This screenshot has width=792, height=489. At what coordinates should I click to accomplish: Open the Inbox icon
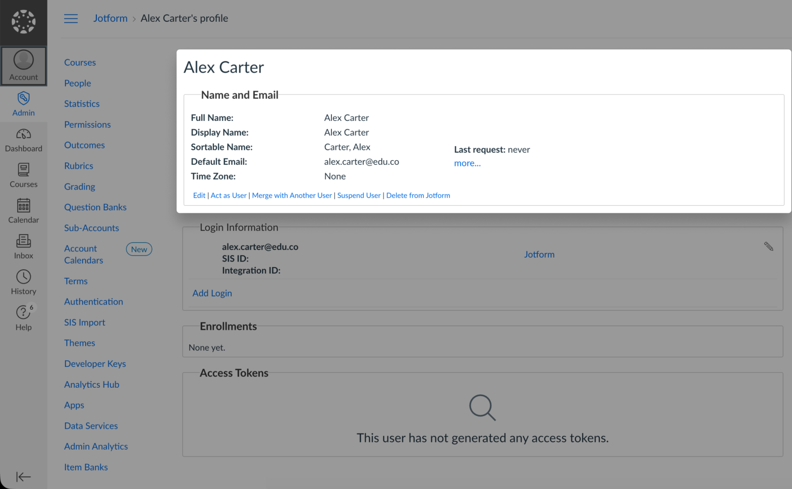[24, 247]
